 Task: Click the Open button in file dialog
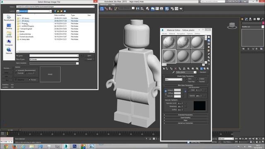pos(89,55)
